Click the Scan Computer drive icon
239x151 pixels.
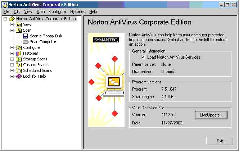click(x=26, y=42)
